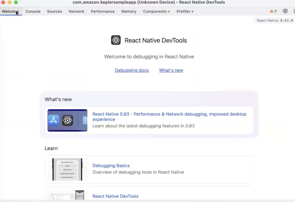Maximize the window with the green button

click(16, 2)
